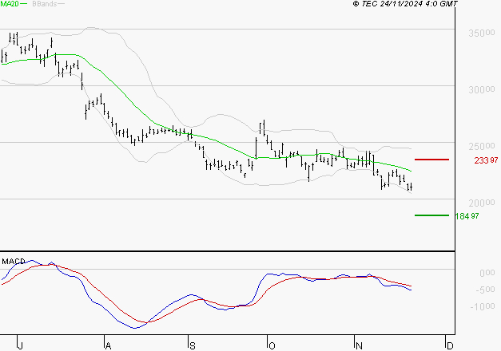501x351 pixels.
Task: Click the BBands legend label
Action: (45, 4)
